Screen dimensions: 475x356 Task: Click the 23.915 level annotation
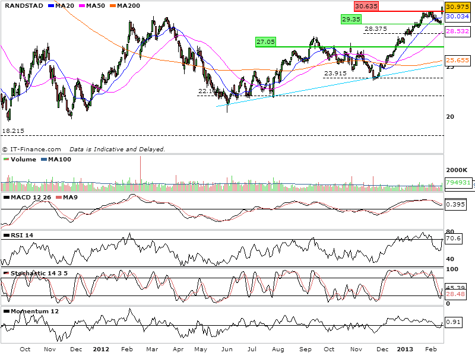point(335,73)
